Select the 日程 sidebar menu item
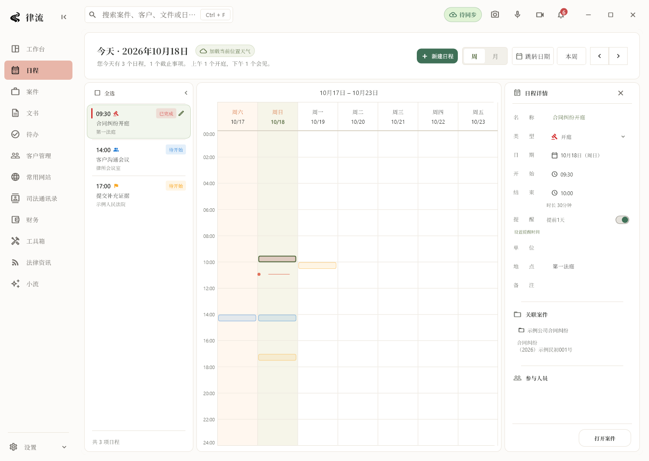 tap(38, 70)
